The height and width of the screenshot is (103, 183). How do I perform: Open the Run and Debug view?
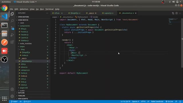12,35
